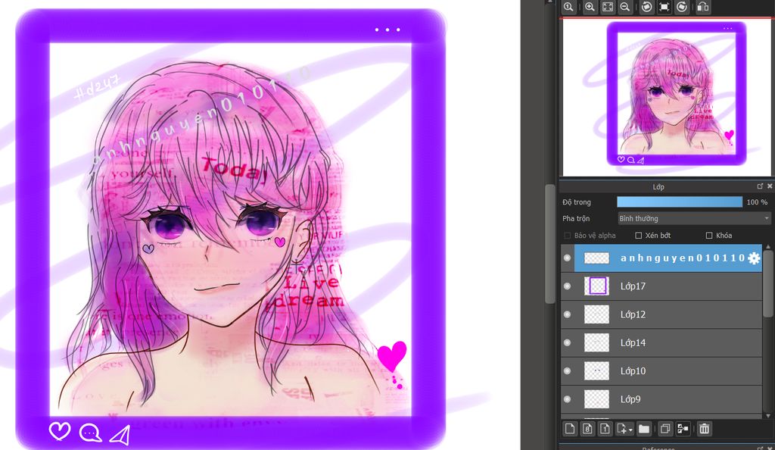Undock the Lớp panel
This screenshot has height=450, width=775.
(x=760, y=186)
